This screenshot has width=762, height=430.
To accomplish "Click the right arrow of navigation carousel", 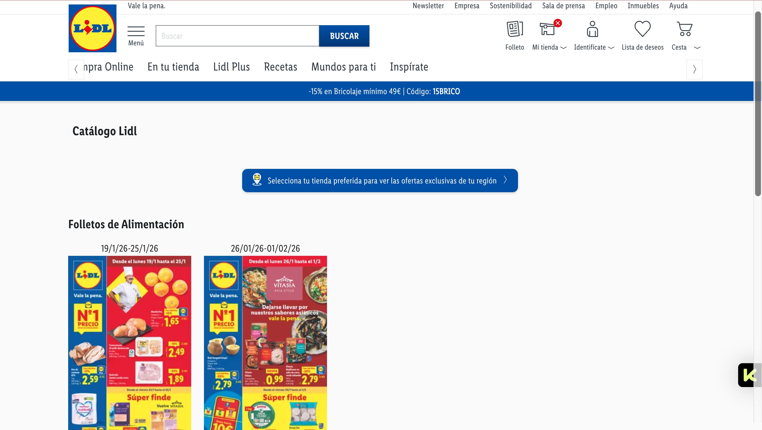I will pos(695,69).
